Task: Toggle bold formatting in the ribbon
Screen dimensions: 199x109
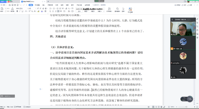Action: pos(17,12)
